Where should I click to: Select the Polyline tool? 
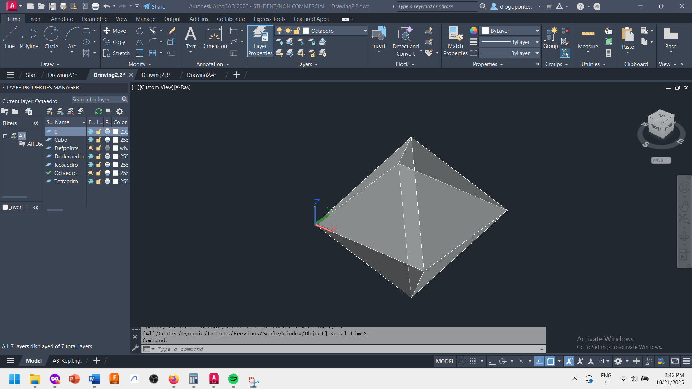[x=29, y=38]
